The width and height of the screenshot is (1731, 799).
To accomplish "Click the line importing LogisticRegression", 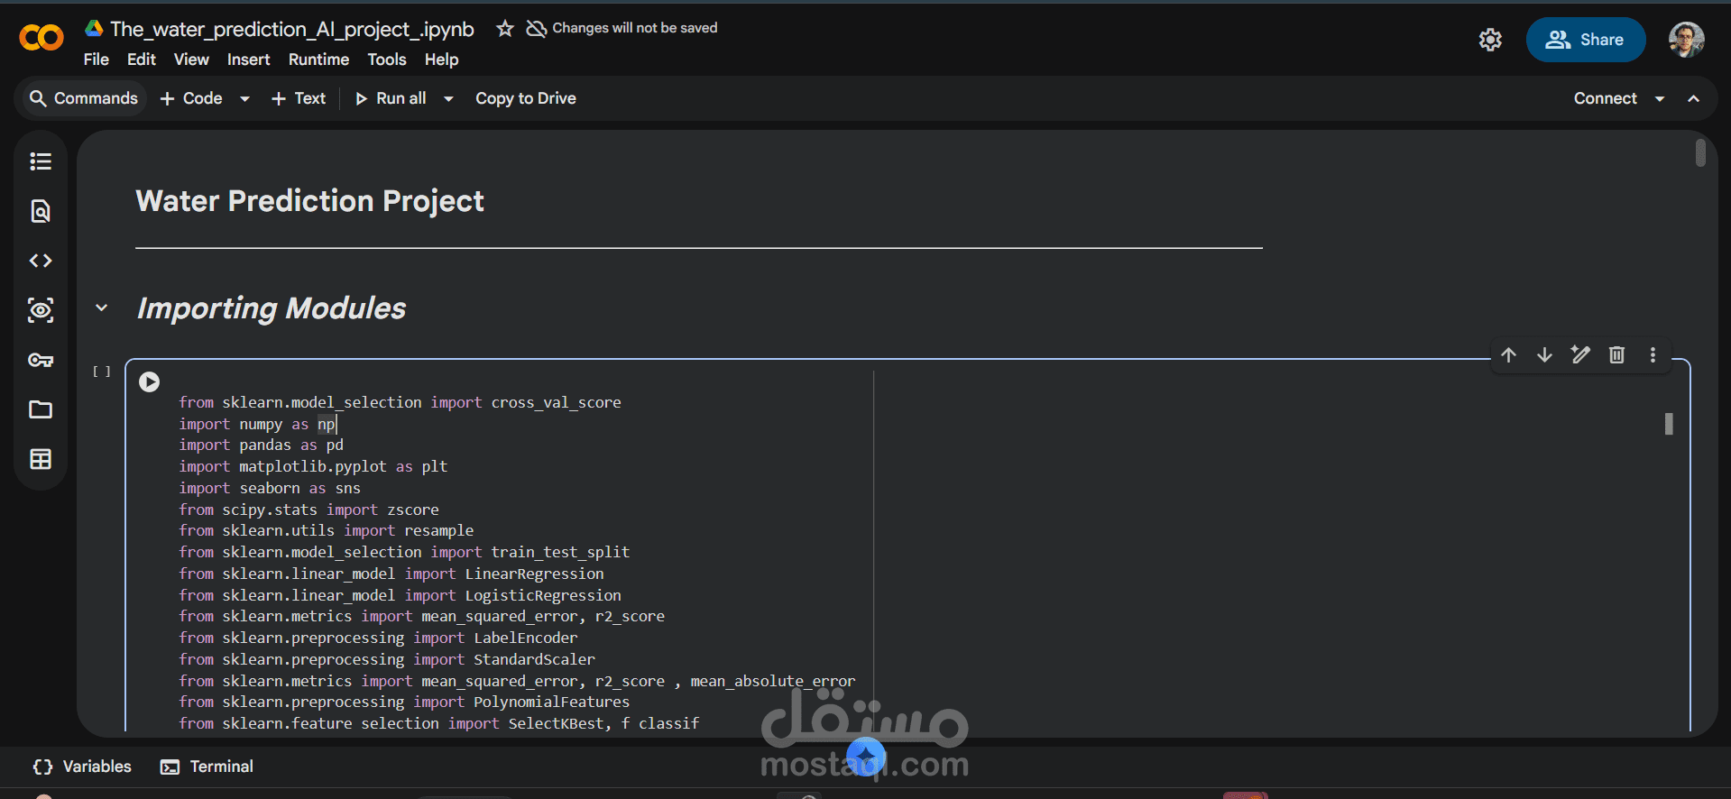I will coord(400,595).
